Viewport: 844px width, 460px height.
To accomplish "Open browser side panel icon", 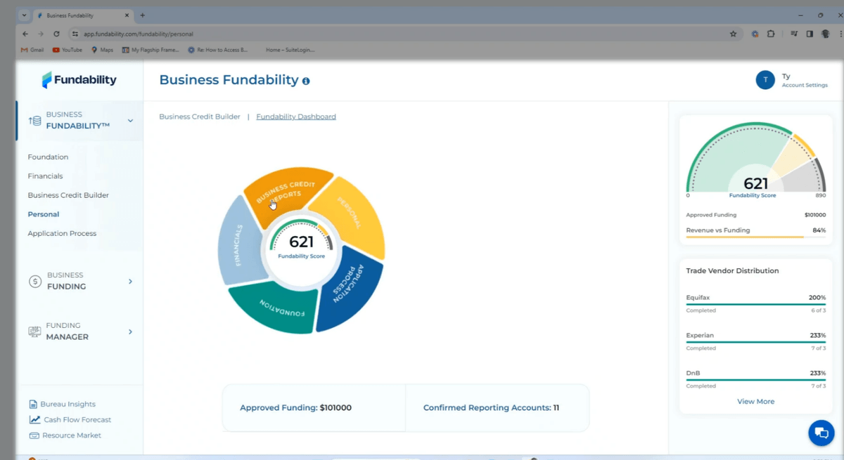I will coord(810,34).
